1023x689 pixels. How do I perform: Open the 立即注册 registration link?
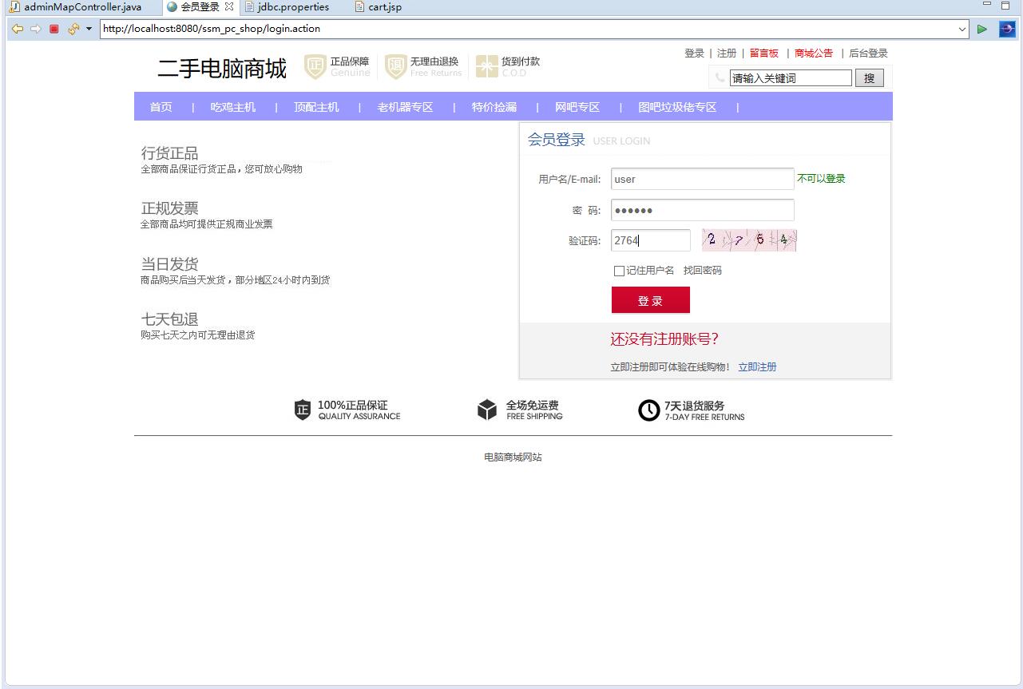[x=757, y=366]
